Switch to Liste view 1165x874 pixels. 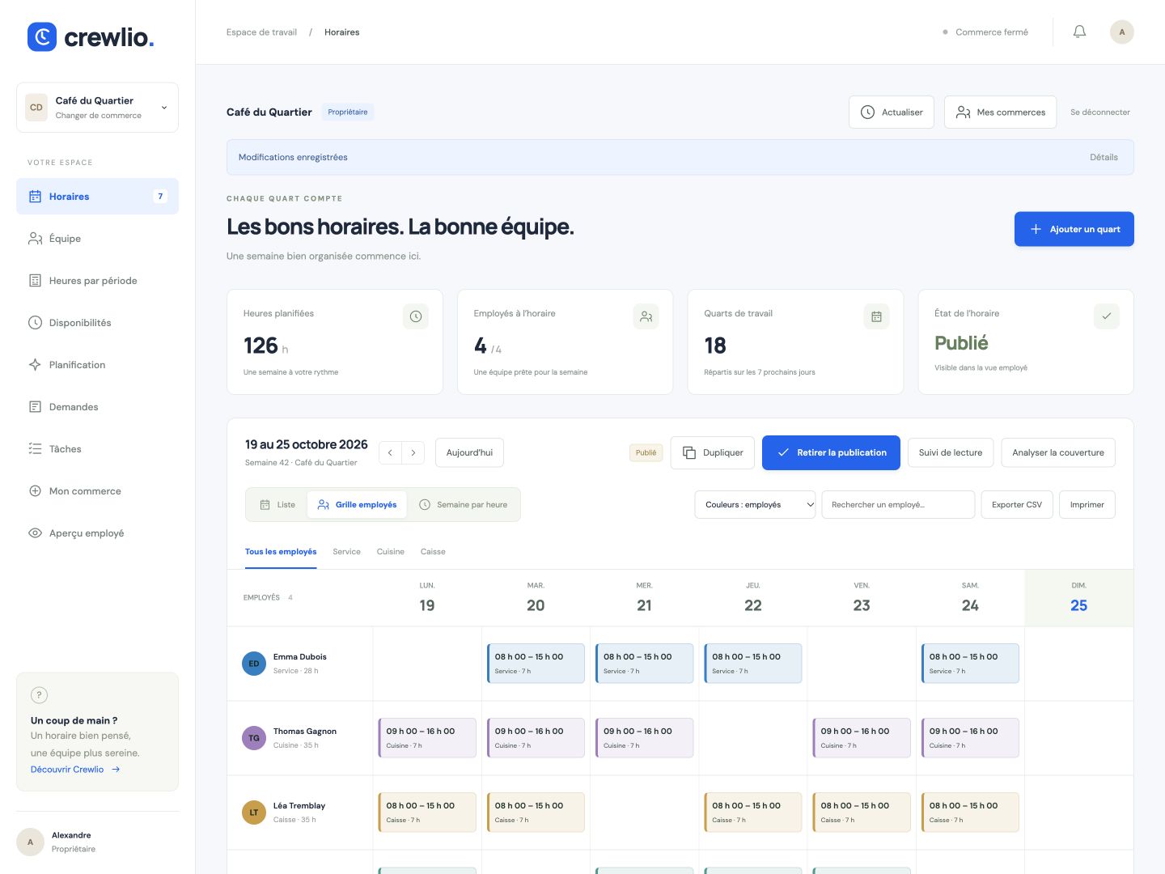point(277,505)
